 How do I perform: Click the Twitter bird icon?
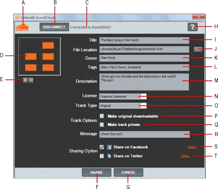point(110,156)
